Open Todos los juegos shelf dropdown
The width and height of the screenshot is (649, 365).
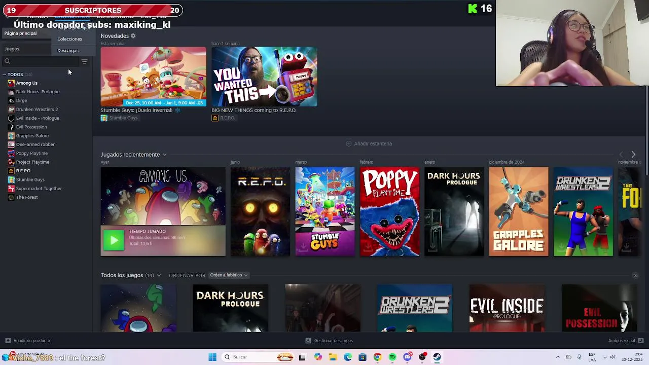(x=159, y=275)
